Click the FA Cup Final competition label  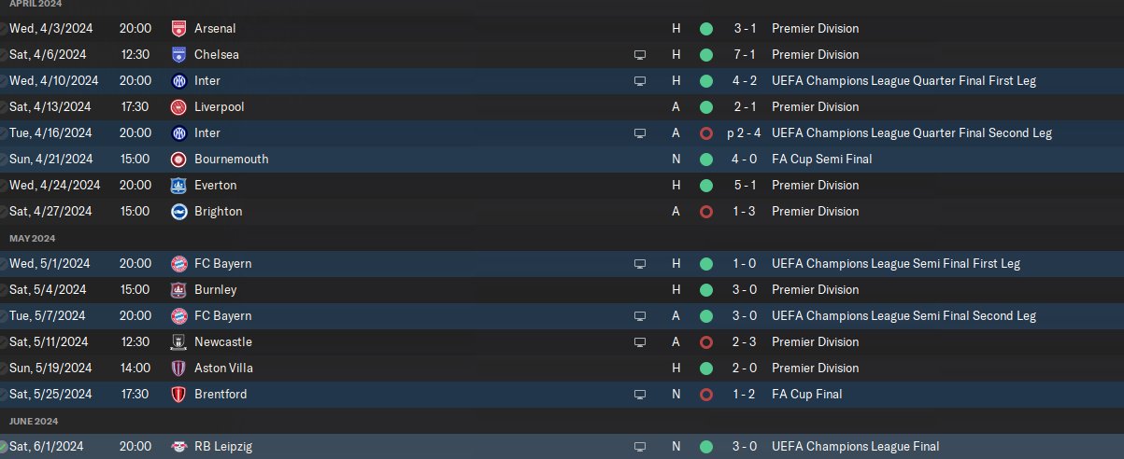click(806, 395)
